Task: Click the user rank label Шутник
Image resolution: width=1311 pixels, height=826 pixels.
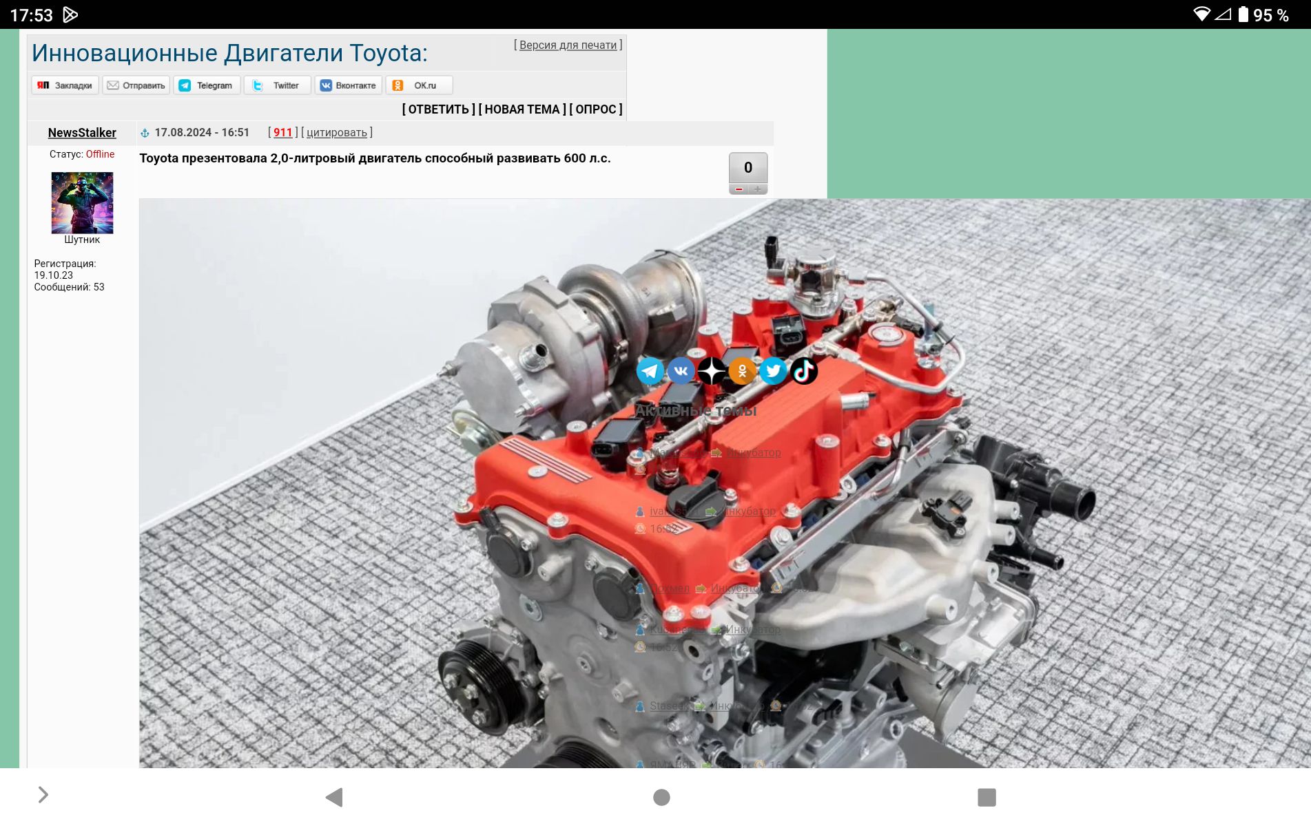Action: point(82,240)
